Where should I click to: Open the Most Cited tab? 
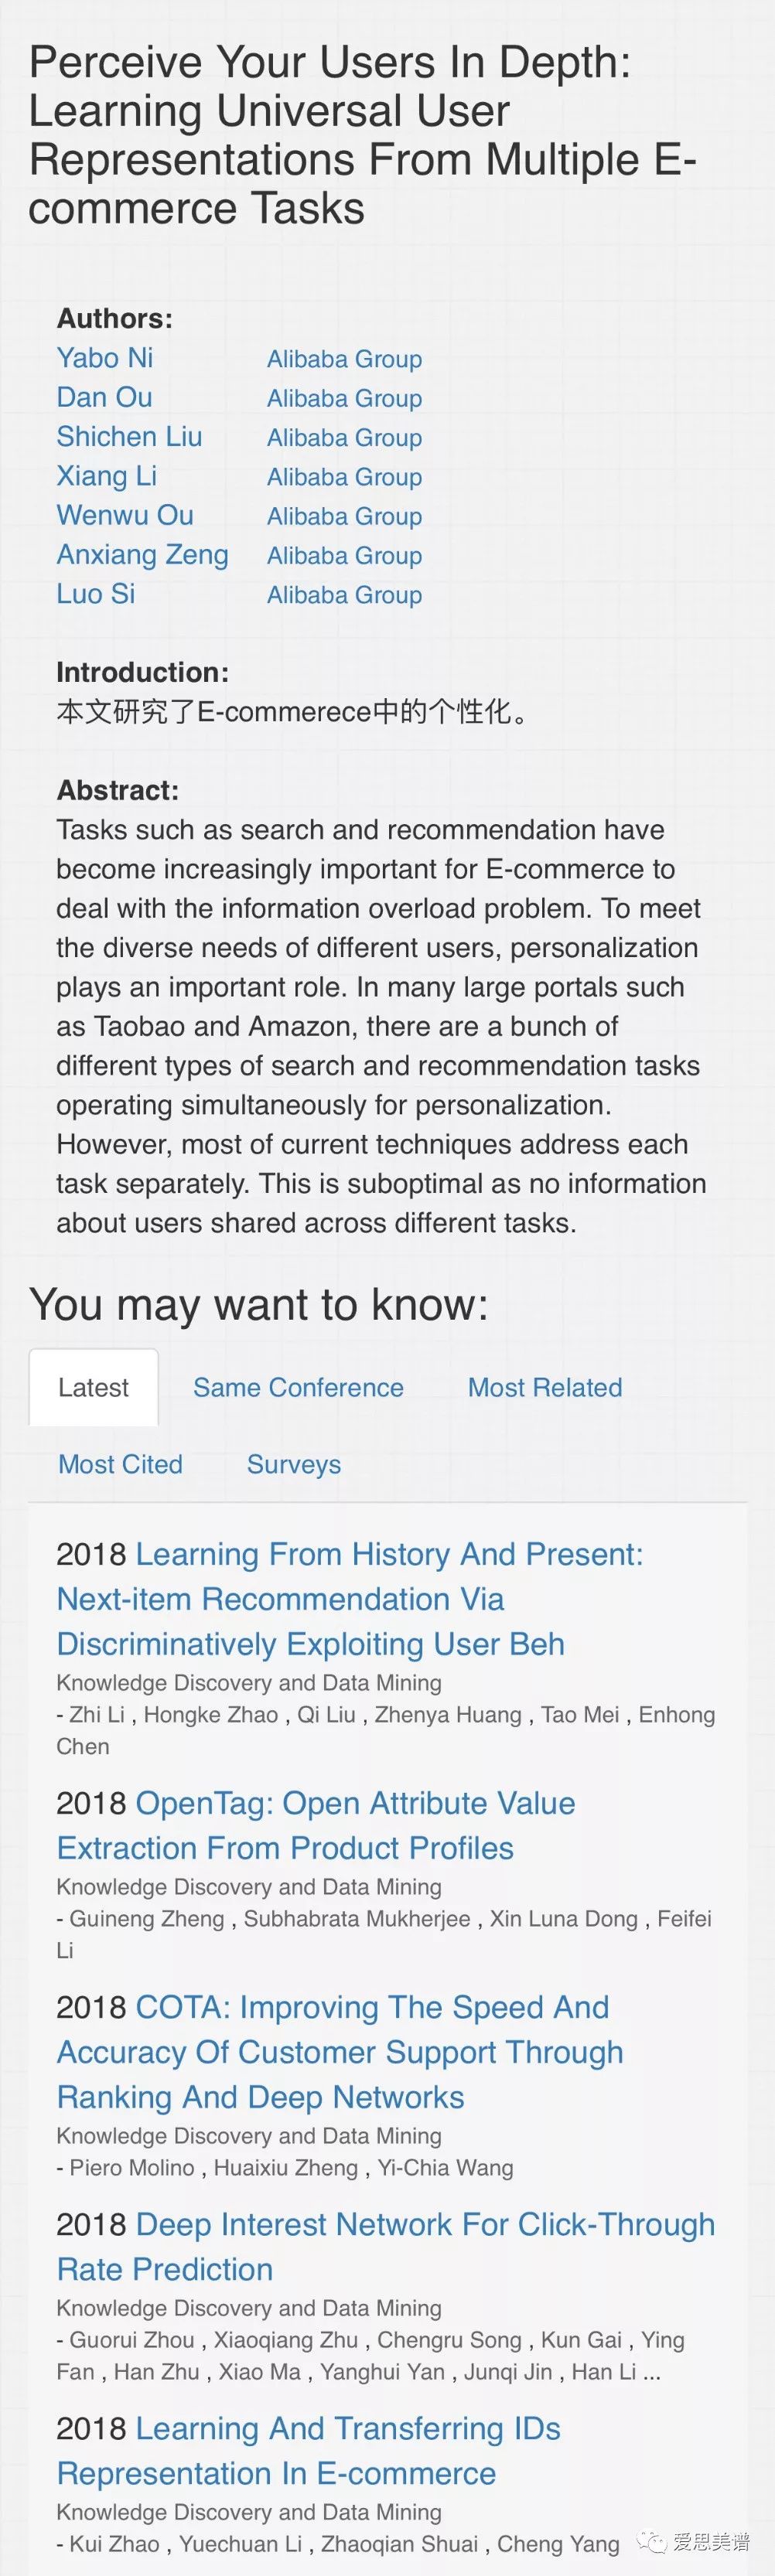point(120,1464)
